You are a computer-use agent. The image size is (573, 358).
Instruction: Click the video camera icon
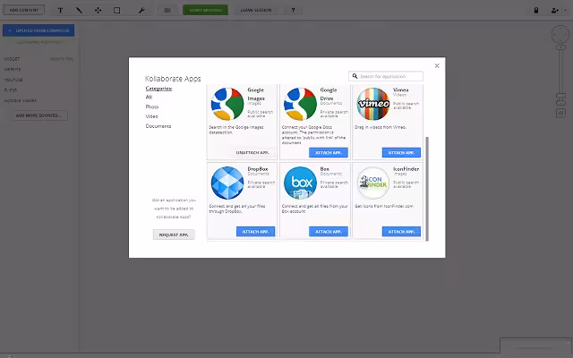pos(167,10)
